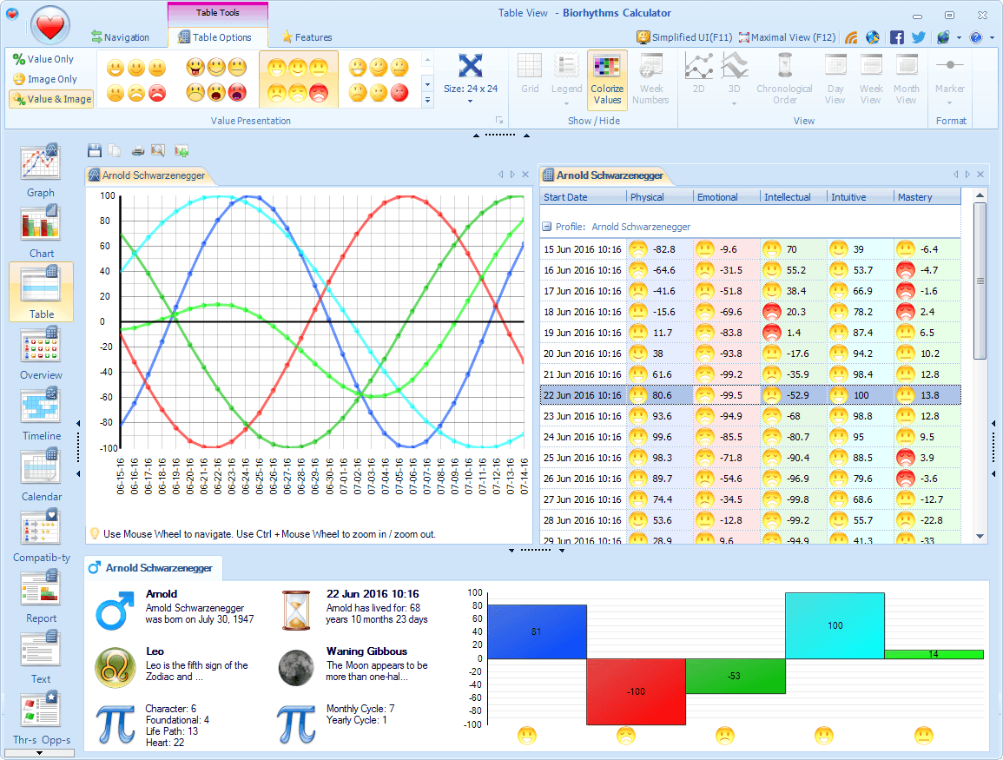The width and height of the screenshot is (1003, 760).
Task: Select the Image Only option
Action: click(x=45, y=79)
